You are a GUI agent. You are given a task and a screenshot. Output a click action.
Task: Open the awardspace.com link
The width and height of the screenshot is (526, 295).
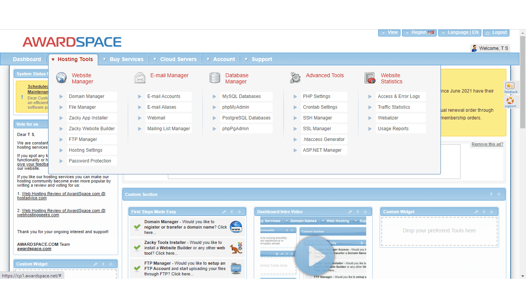(x=34, y=249)
